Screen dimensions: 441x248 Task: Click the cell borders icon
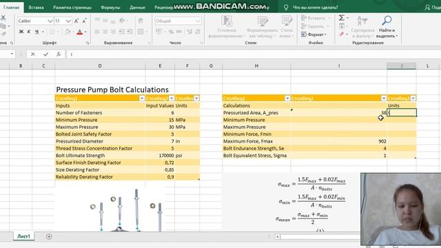point(52,32)
